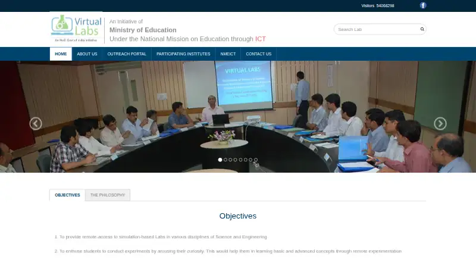The width and height of the screenshot is (476, 262).
Task: Click the Virtual Labs logo
Action: 76,28
